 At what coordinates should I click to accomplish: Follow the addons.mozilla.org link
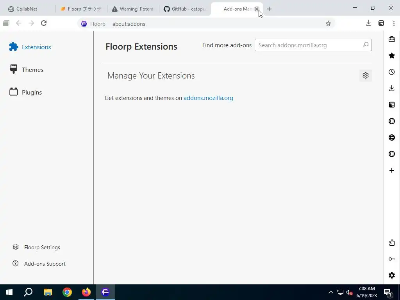(208, 98)
